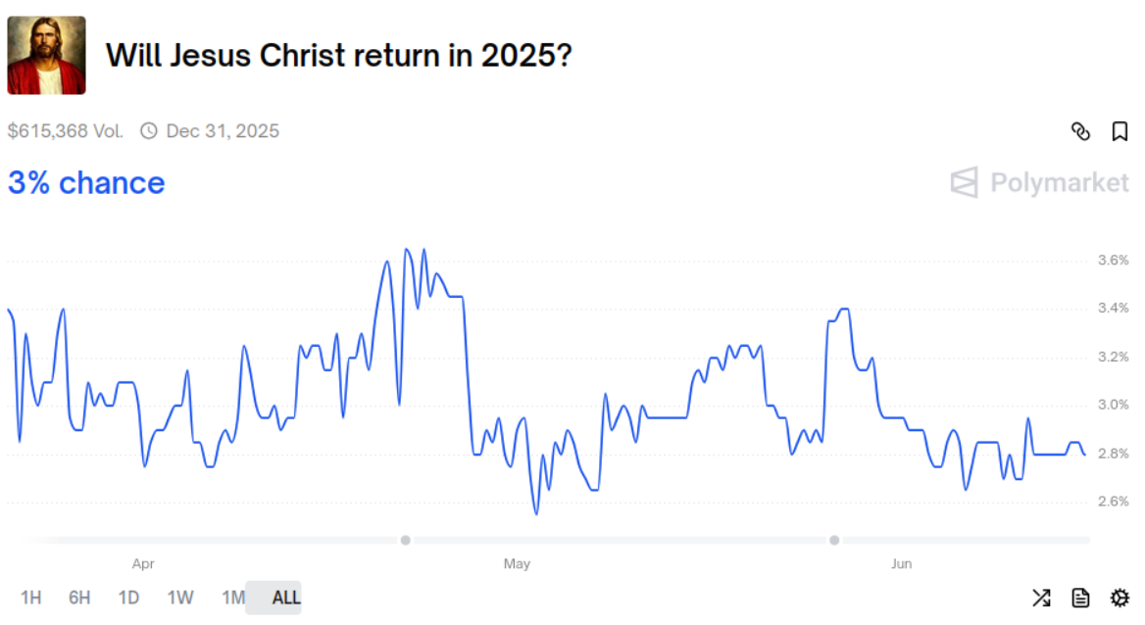Screen dimensions: 1145x625
Task: Bookmark this Jesus Christ market
Action: pyautogui.click(x=1120, y=131)
